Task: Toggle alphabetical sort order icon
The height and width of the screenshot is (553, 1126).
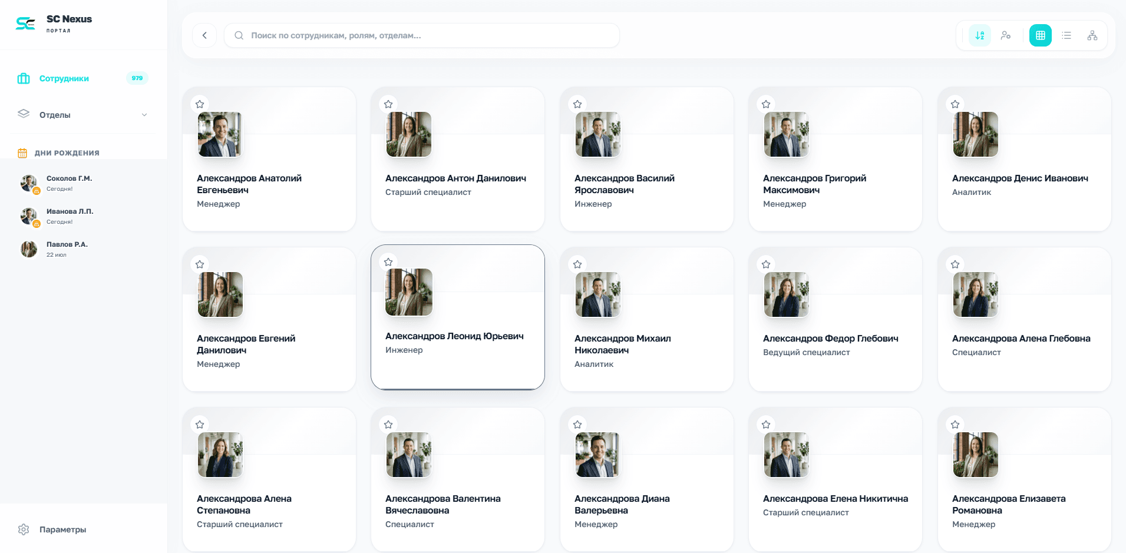Action: click(x=980, y=35)
